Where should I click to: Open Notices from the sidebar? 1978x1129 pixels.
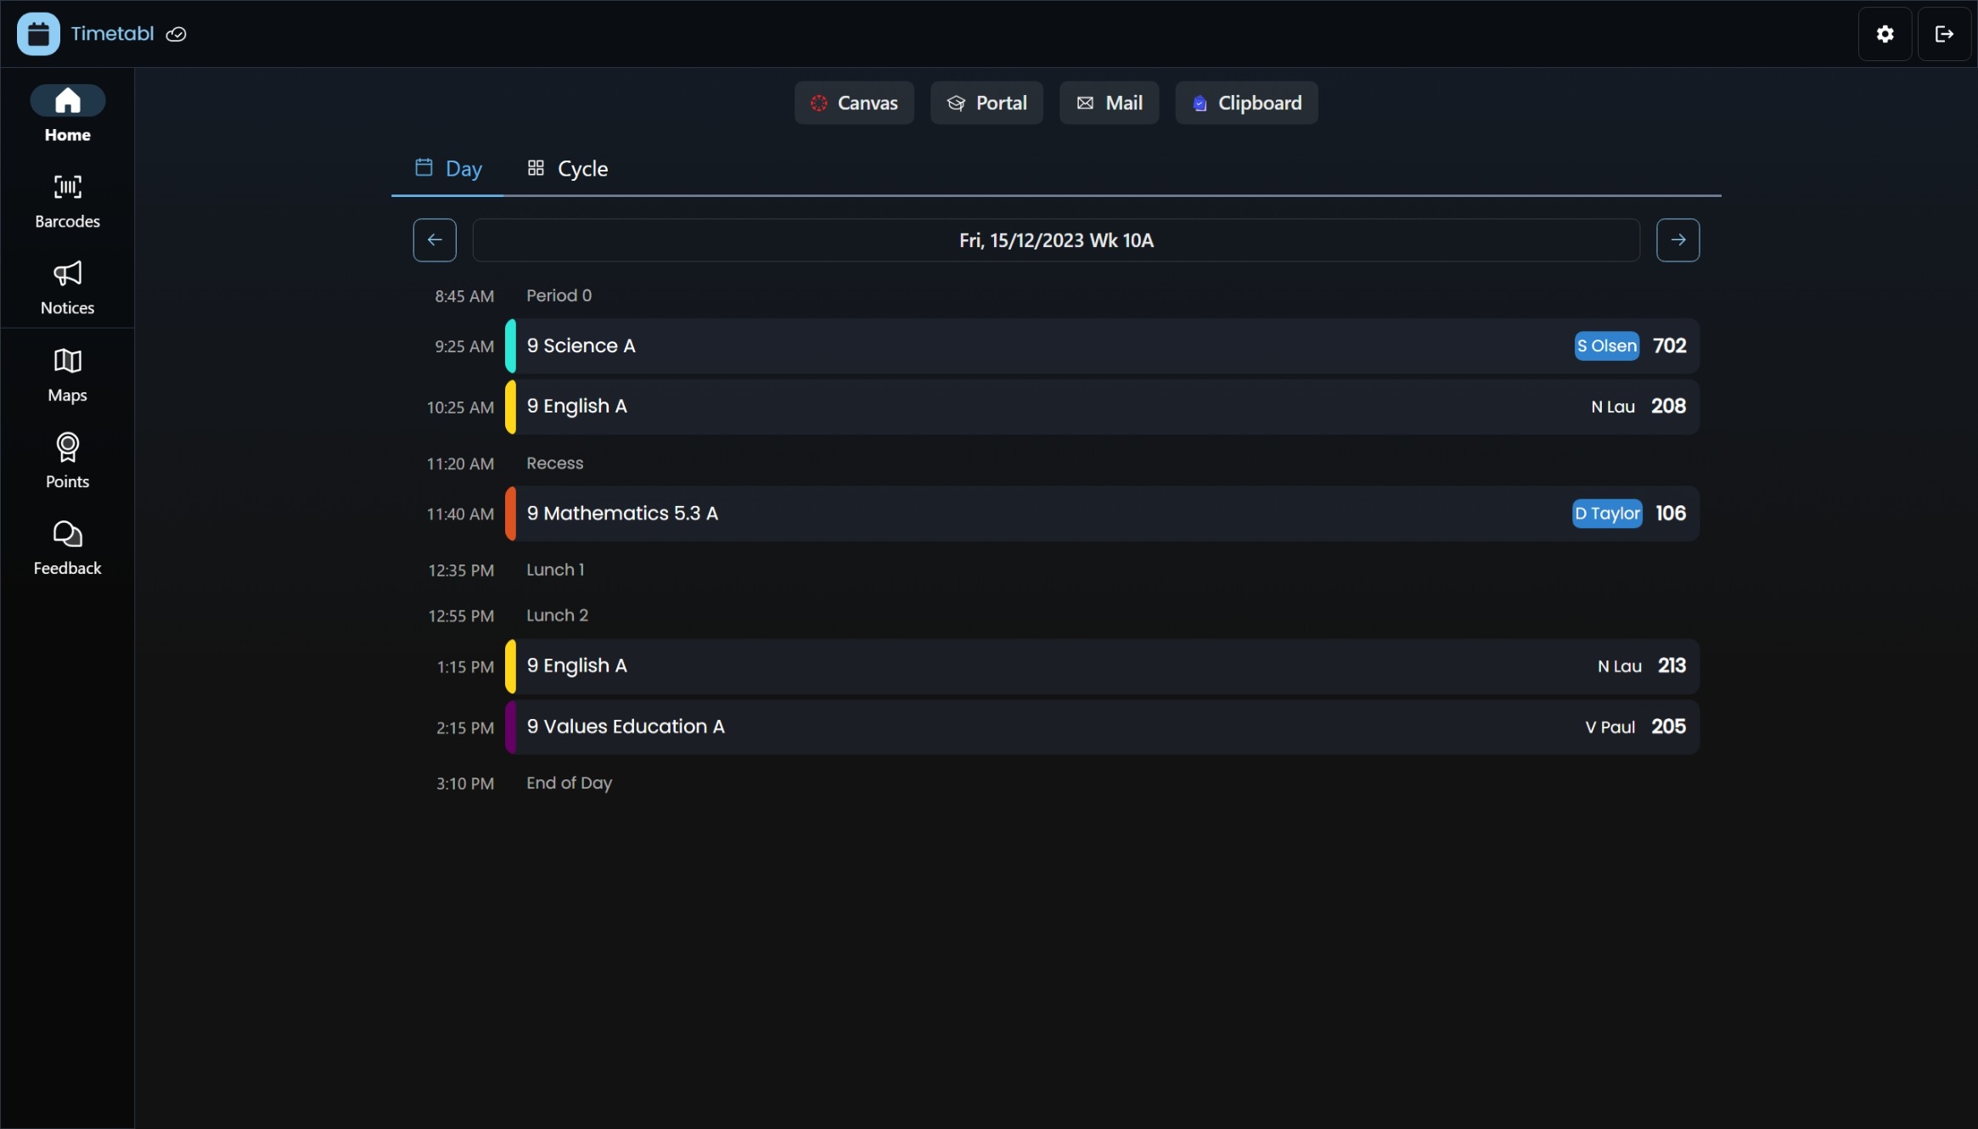pos(66,287)
